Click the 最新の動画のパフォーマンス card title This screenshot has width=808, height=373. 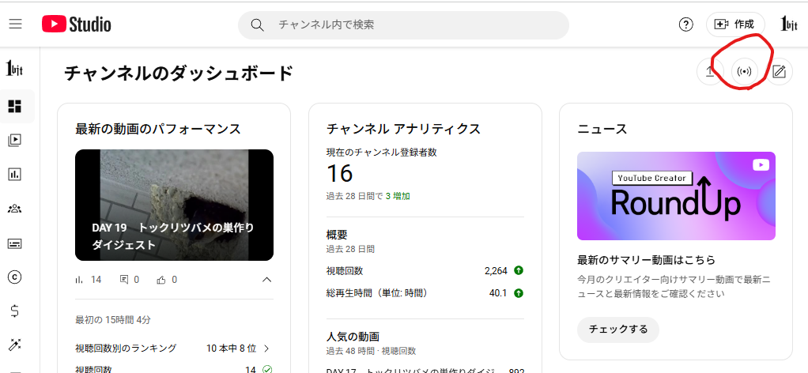click(x=158, y=128)
